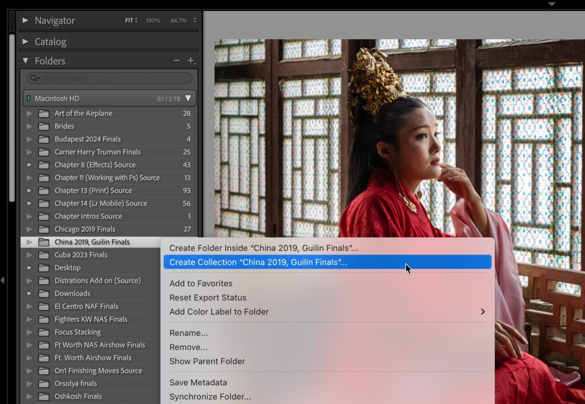Viewport: 585px width, 404px height.
Task: Click the plus icon in Folders header
Action: coord(191,61)
